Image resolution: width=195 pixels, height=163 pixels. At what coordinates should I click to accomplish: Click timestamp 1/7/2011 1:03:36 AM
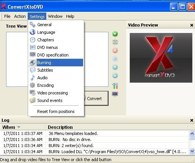pos(23,139)
